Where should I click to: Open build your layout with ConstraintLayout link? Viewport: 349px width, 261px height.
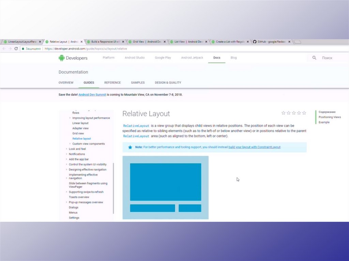tap(254, 147)
